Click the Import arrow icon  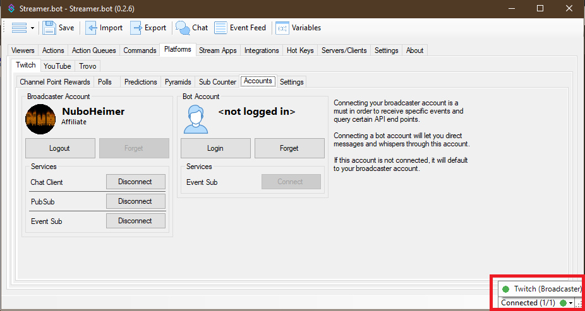coord(91,28)
